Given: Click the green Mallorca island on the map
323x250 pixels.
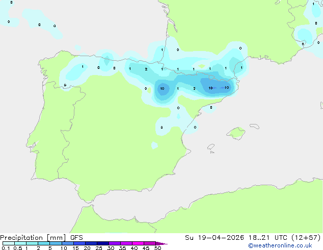Looking at the screenshot, I should [236, 133].
